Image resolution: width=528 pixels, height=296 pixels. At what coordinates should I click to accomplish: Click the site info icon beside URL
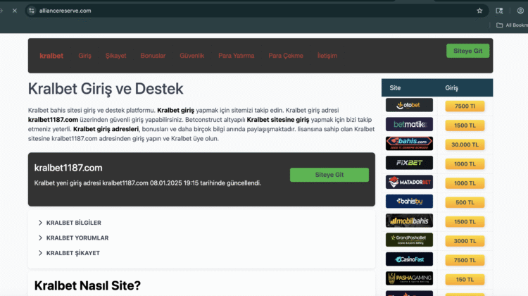(x=31, y=11)
